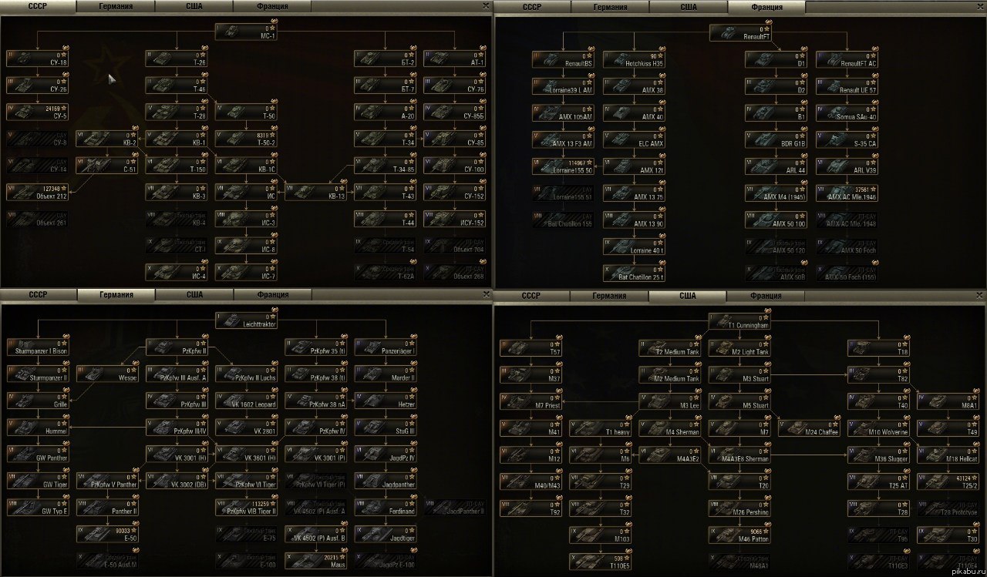Click the КВ-13 tank node

tap(316, 192)
